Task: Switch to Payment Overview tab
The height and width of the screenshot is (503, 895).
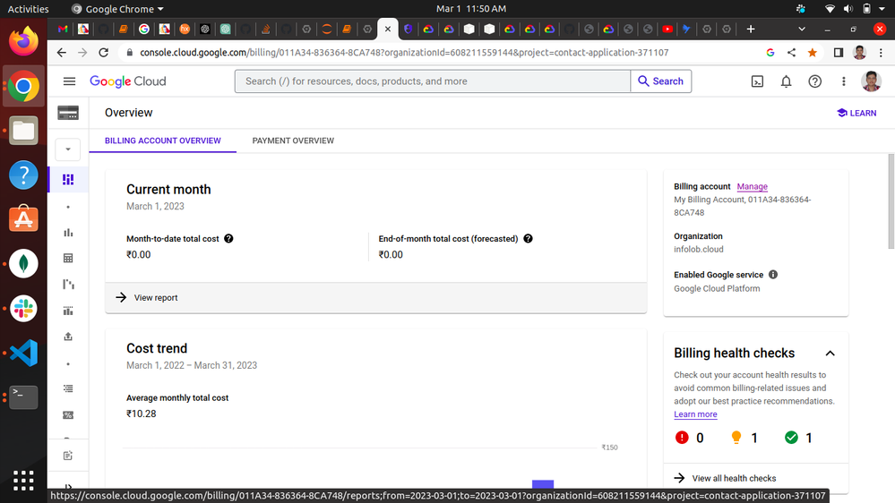Action: (293, 141)
